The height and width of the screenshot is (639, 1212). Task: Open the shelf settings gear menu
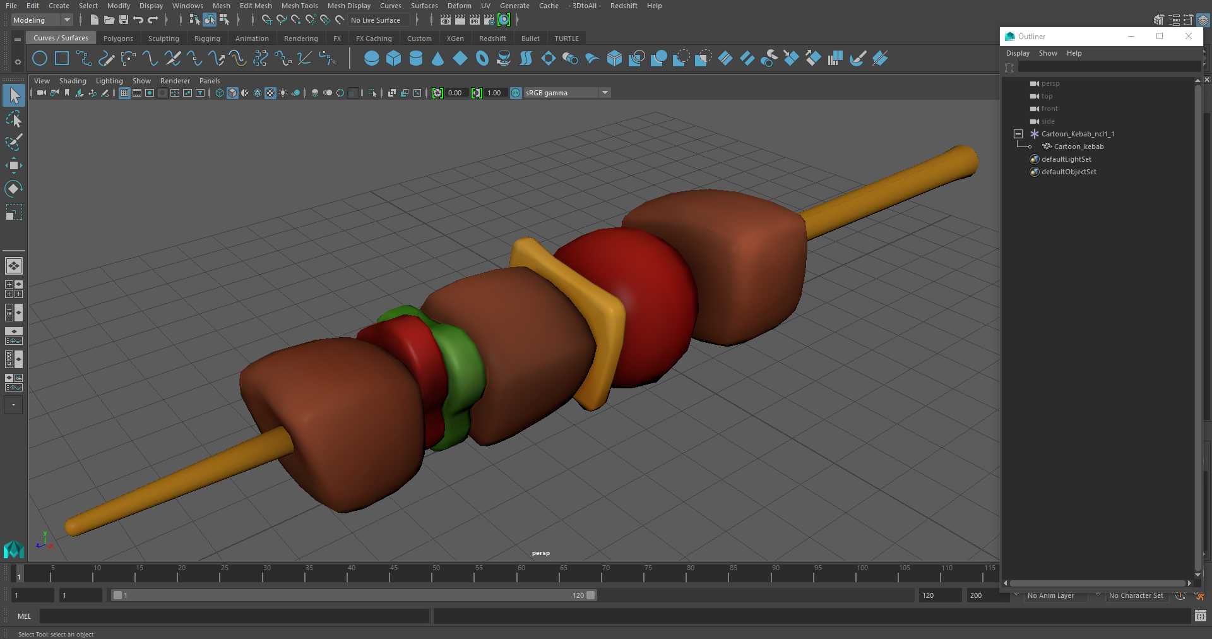(x=18, y=62)
